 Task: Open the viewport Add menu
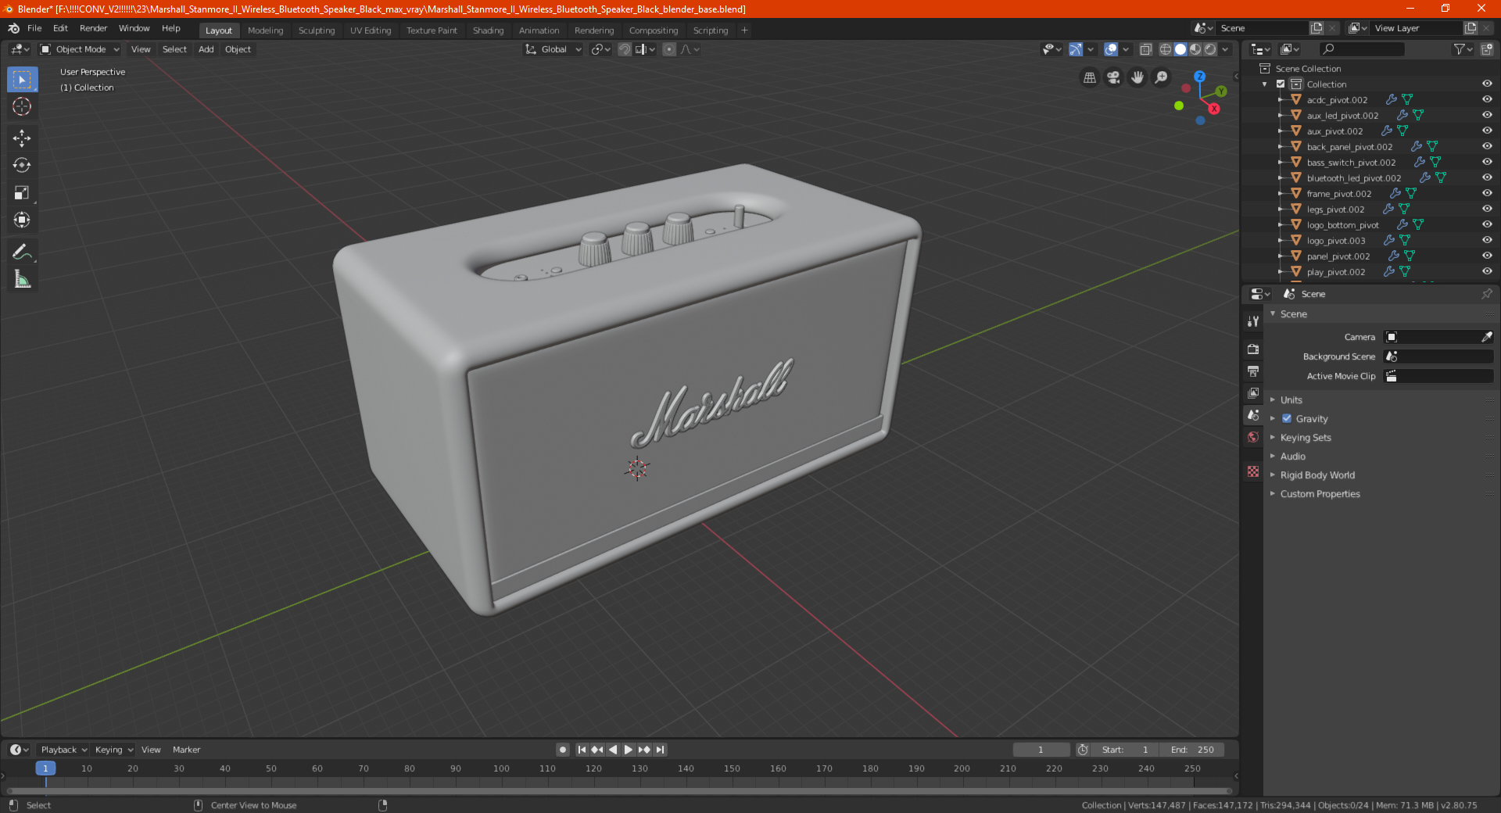coord(206,49)
